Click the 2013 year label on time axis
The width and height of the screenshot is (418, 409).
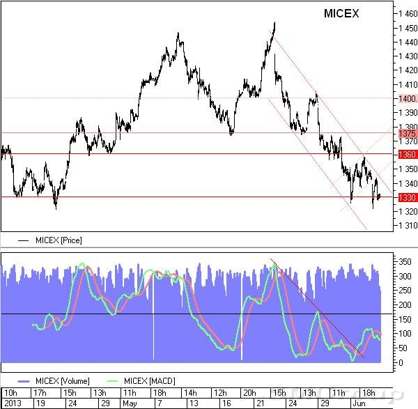point(10,403)
